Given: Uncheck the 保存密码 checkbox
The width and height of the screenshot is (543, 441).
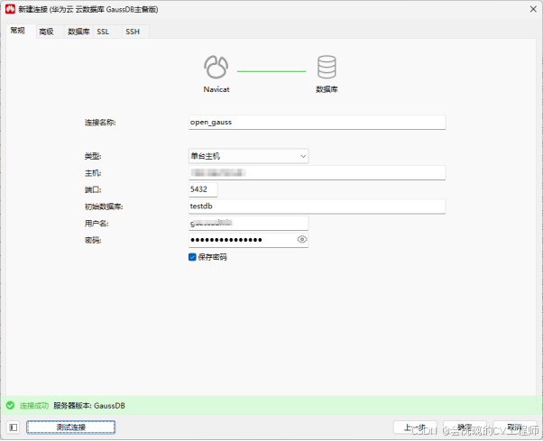Looking at the screenshot, I should pos(192,257).
